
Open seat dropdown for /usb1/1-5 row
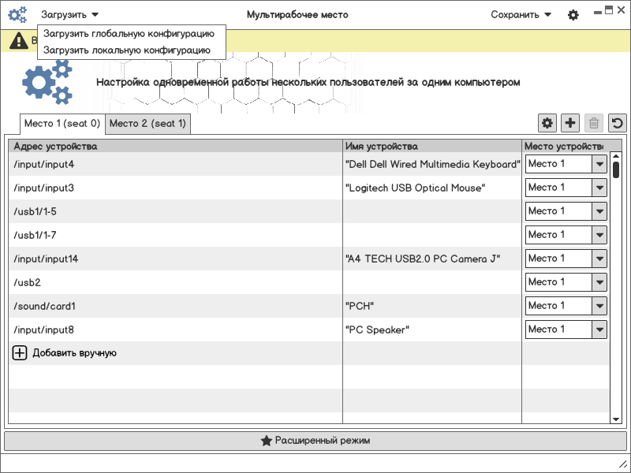[x=566, y=211]
